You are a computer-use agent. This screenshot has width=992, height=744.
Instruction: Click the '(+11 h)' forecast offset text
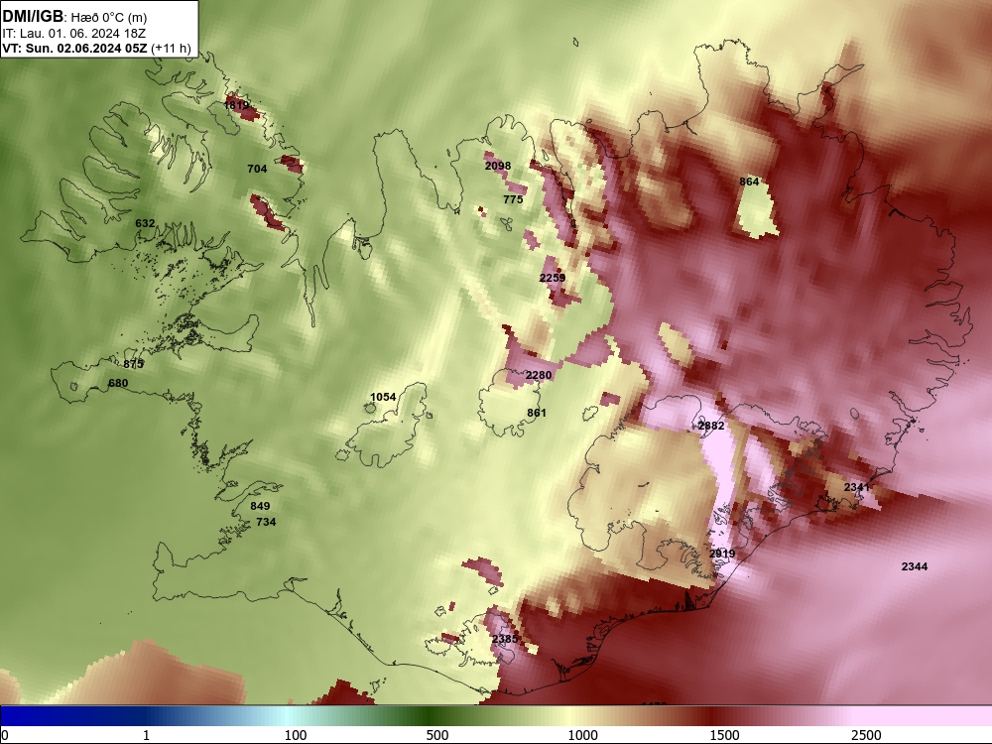[171, 49]
